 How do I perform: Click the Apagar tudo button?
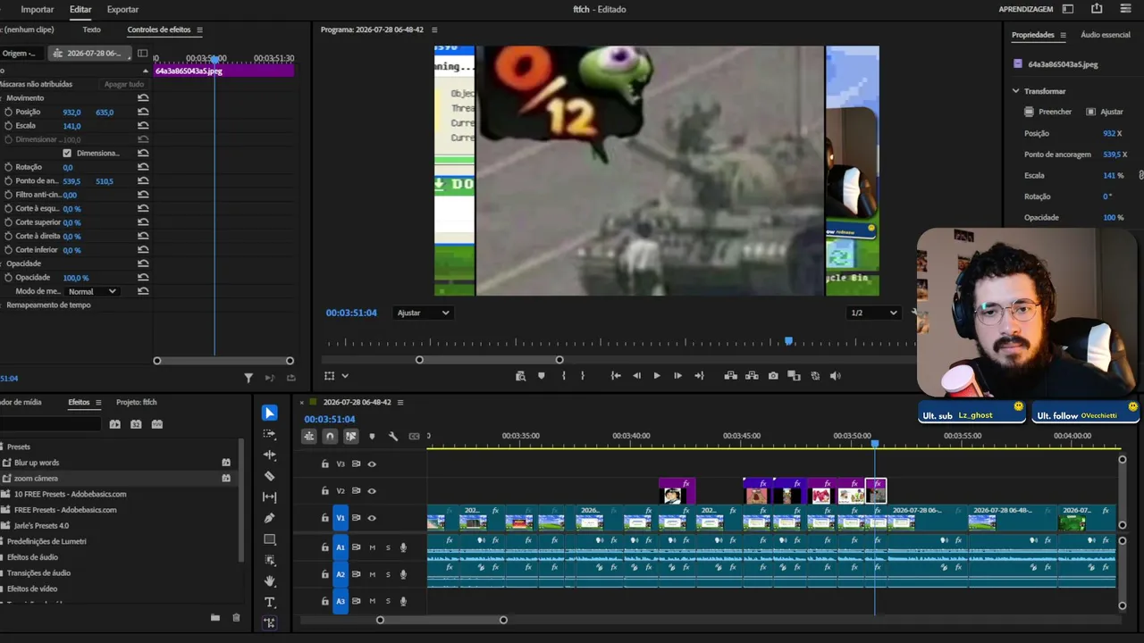[124, 84]
